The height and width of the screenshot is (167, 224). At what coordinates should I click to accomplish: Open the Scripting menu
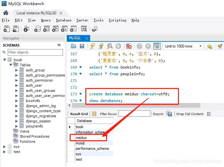[x=117, y=20]
